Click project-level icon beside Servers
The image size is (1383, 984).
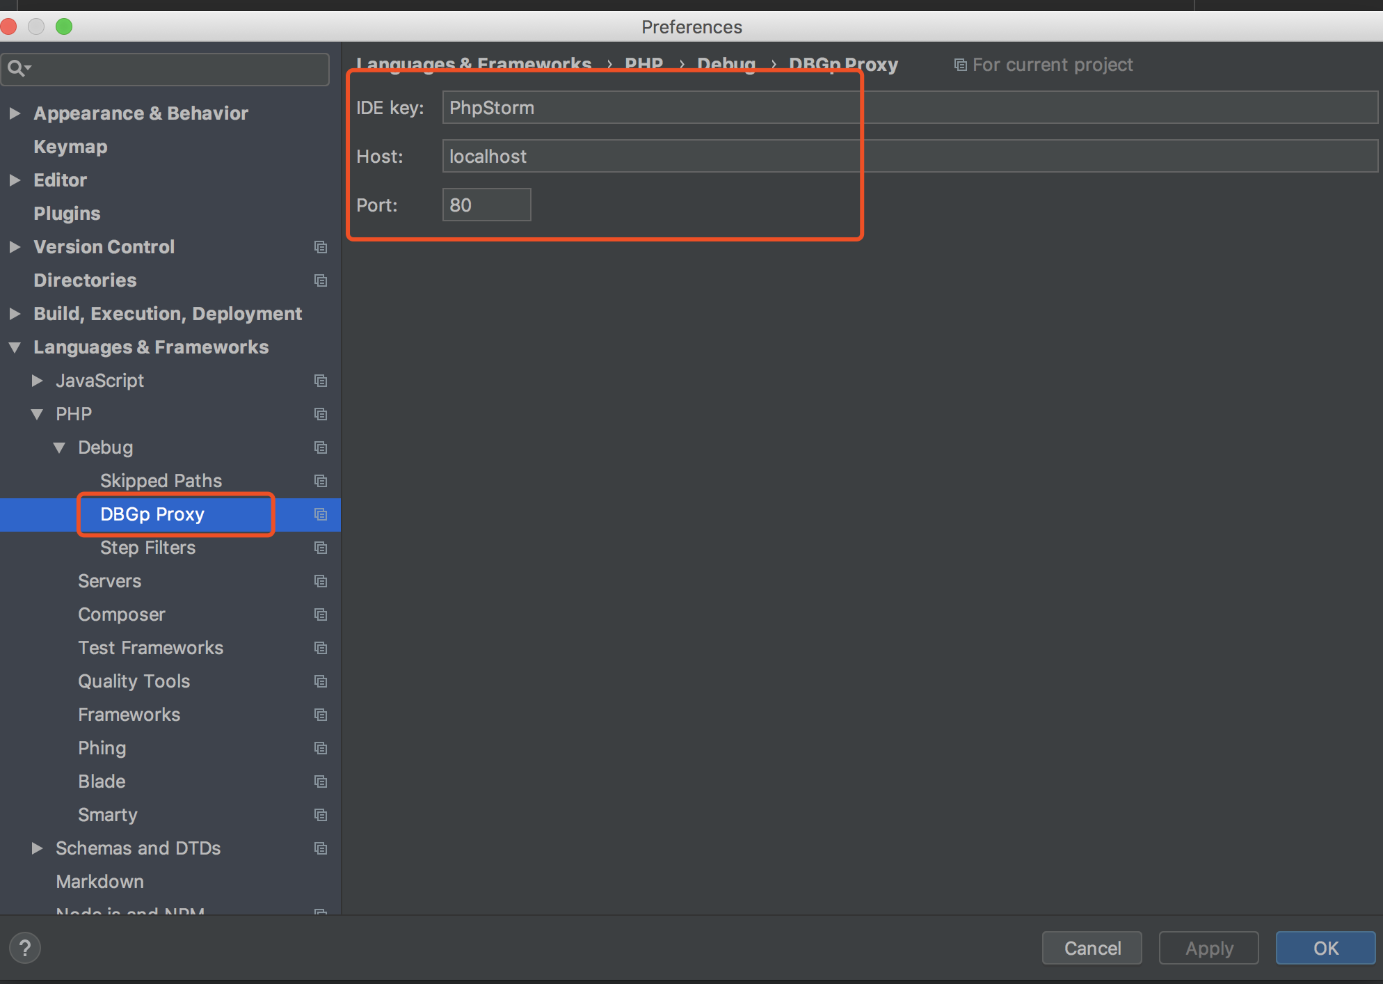321,581
